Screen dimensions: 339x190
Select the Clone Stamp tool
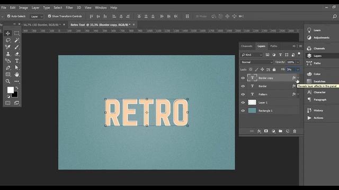pos(8,54)
